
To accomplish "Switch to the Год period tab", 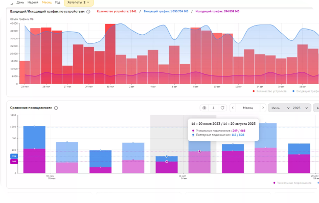I will tap(58, 3).
